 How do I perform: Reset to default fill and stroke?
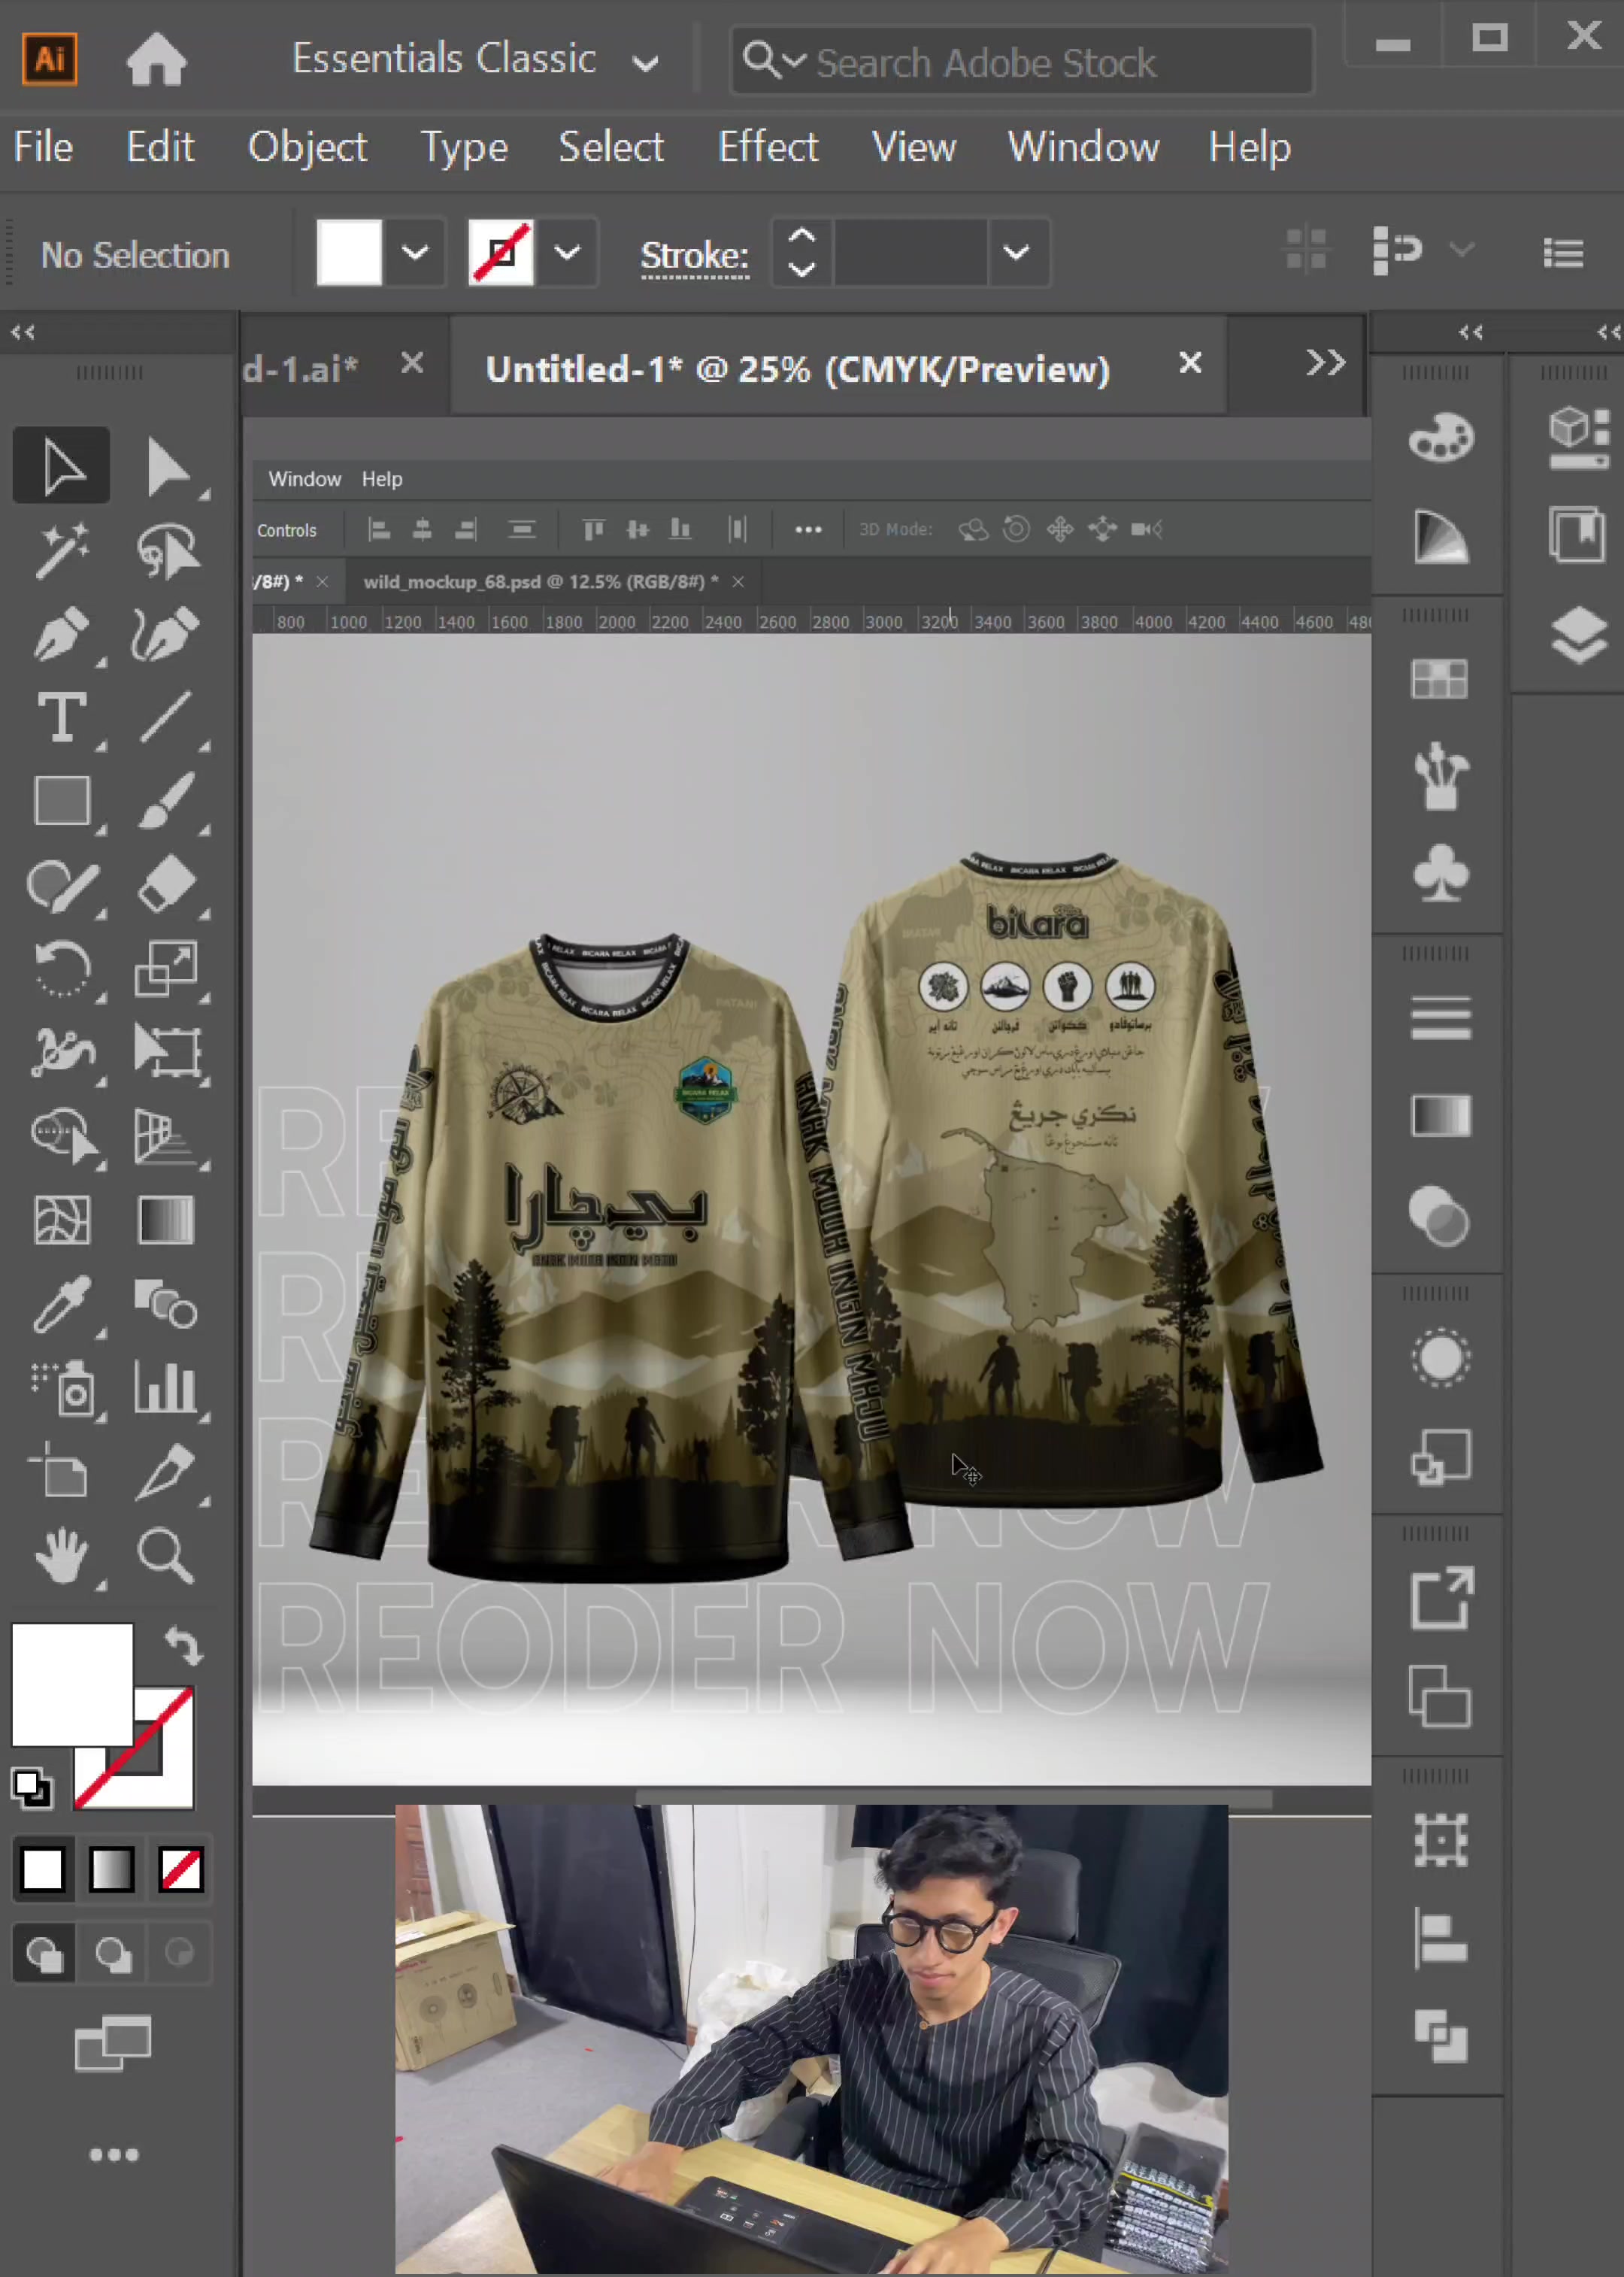(31, 1789)
